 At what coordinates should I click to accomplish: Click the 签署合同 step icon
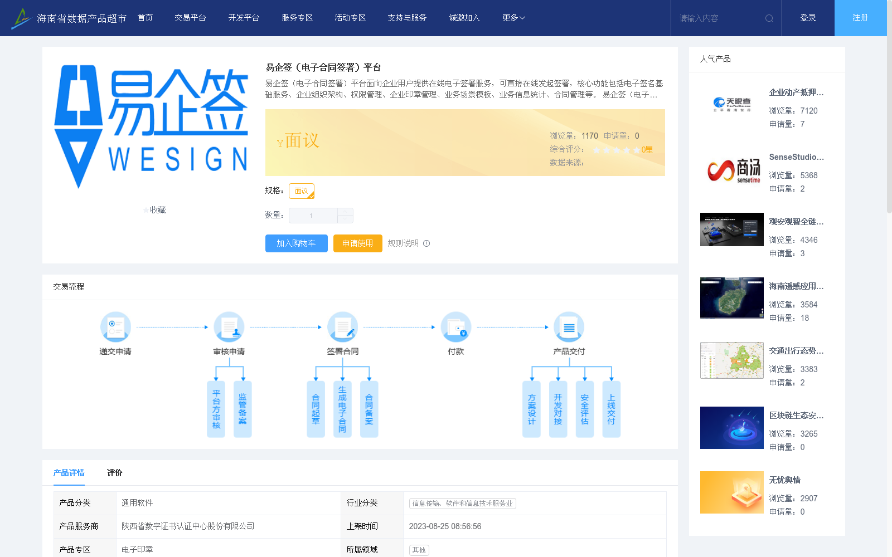342,327
